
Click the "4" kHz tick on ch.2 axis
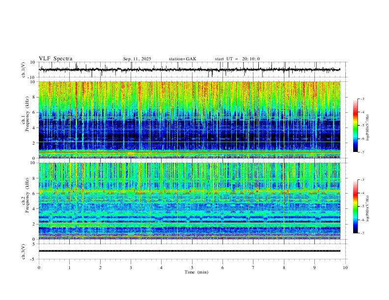[x=34, y=209]
